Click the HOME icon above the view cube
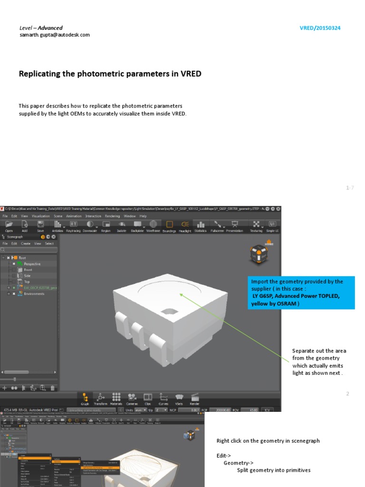 pos(269,243)
